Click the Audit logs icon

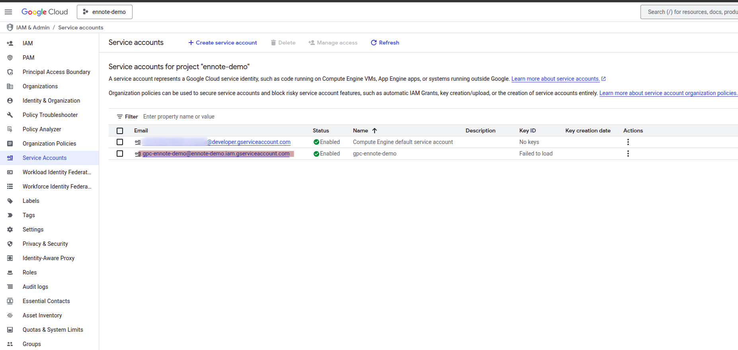coord(10,287)
